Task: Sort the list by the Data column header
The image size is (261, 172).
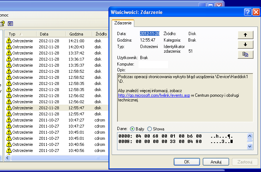Action: 51,34
